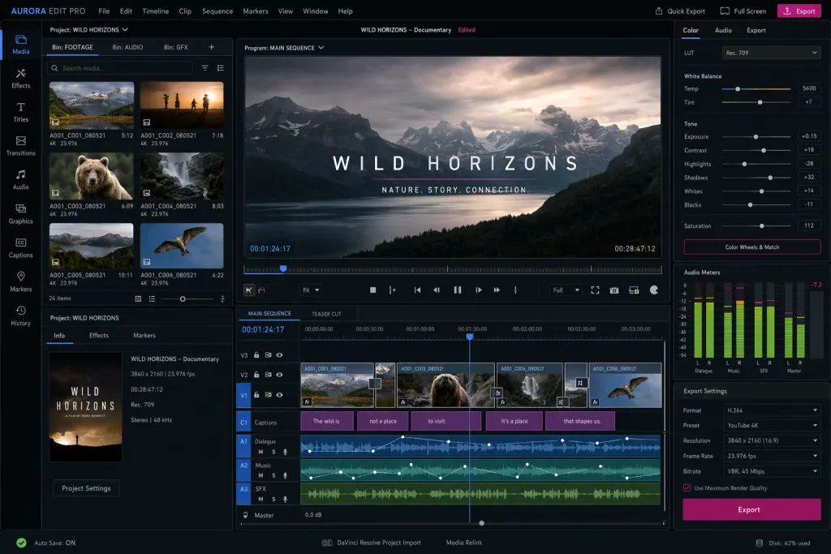The image size is (831, 554).
Task: Open the Transitions sidebar panel
Action: tap(20, 146)
